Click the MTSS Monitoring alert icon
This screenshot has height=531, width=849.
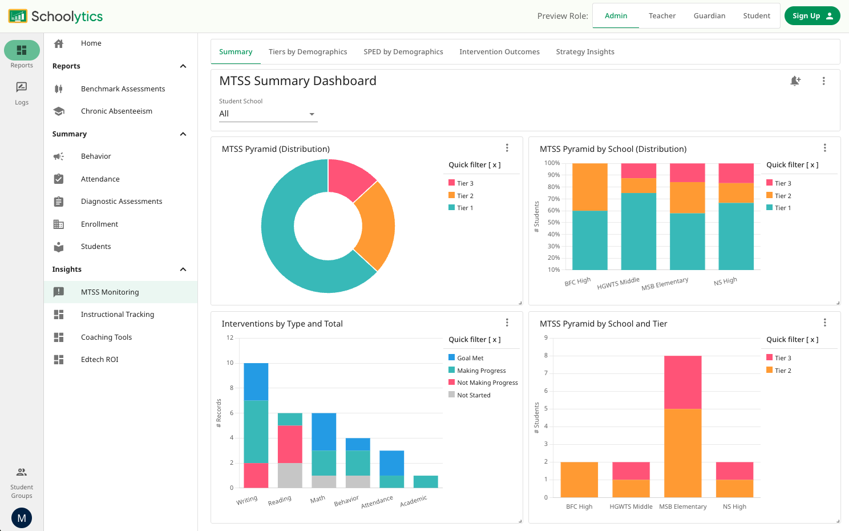coord(59,292)
